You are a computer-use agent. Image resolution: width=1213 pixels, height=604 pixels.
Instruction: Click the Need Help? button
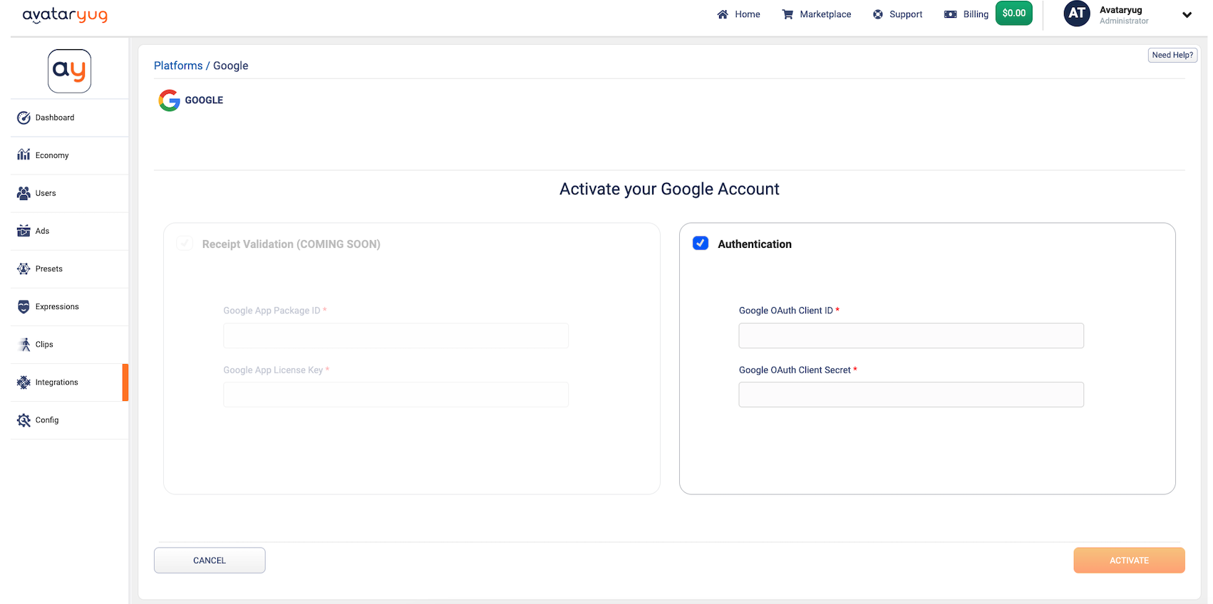click(x=1172, y=55)
